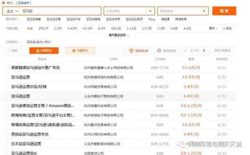Click the clock 发布时间 sort icon
Image resolution: width=250 pixels, height=155 pixels.
pyautogui.click(x=159, y=51)
